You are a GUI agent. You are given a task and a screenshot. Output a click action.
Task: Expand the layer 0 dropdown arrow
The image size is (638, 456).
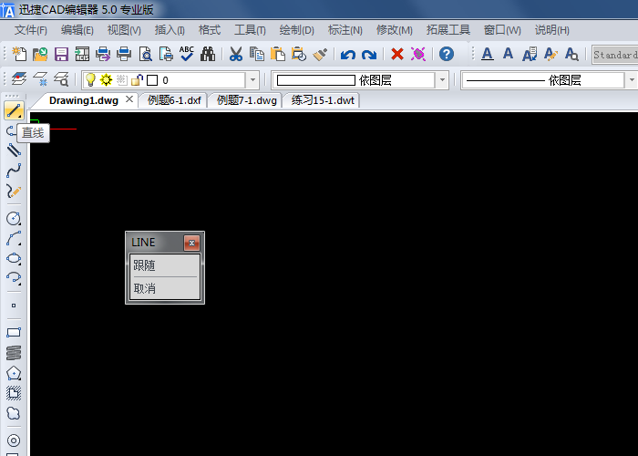(252, 80)
